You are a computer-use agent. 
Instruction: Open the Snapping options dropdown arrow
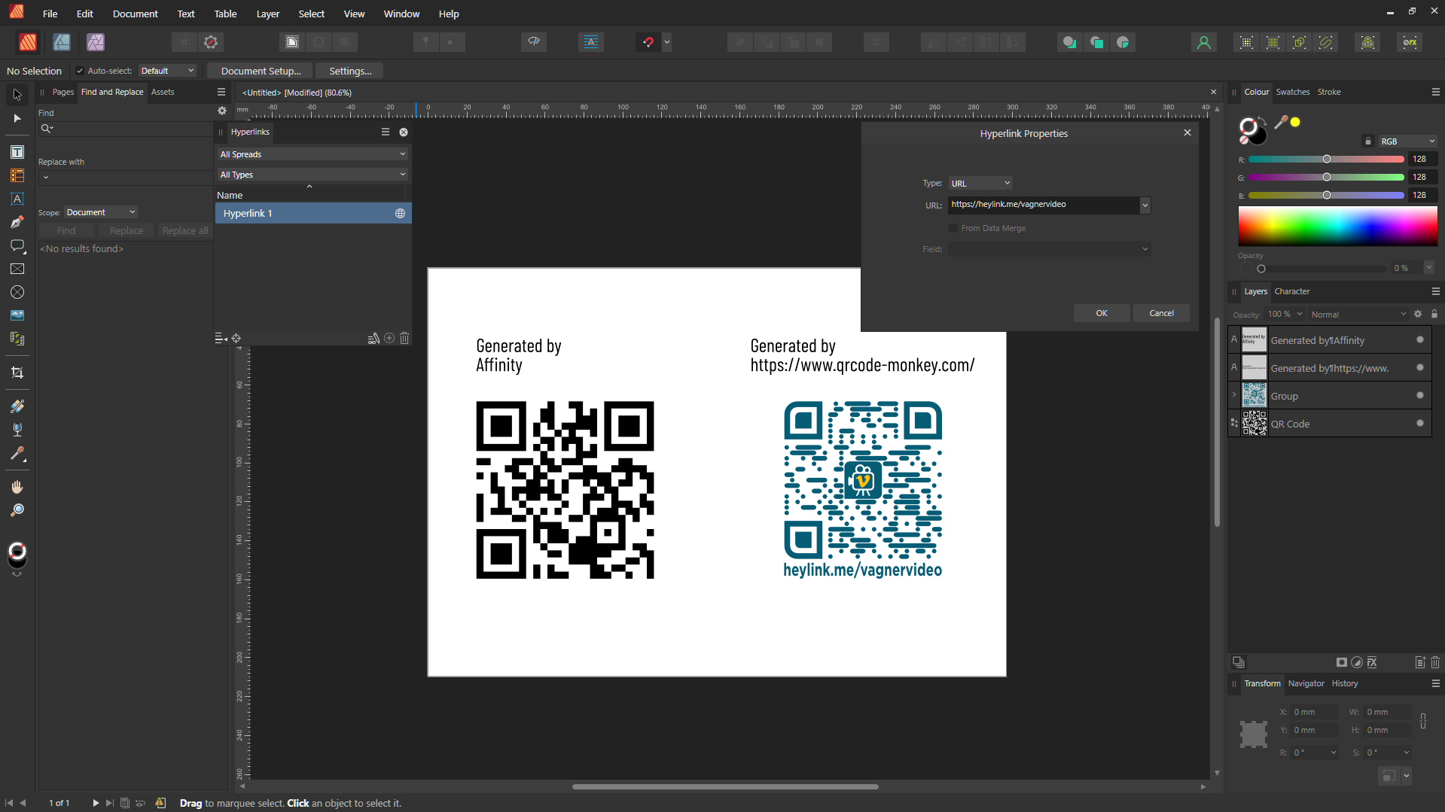coord(667,42)
